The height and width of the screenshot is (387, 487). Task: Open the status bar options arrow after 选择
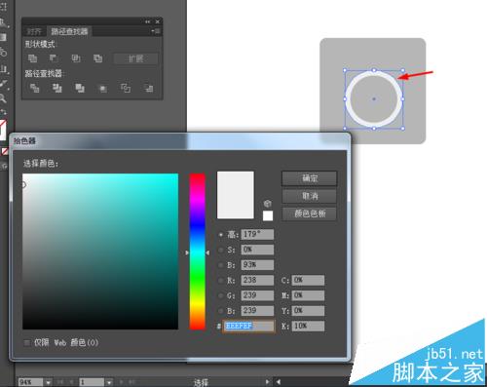[268, 382]
